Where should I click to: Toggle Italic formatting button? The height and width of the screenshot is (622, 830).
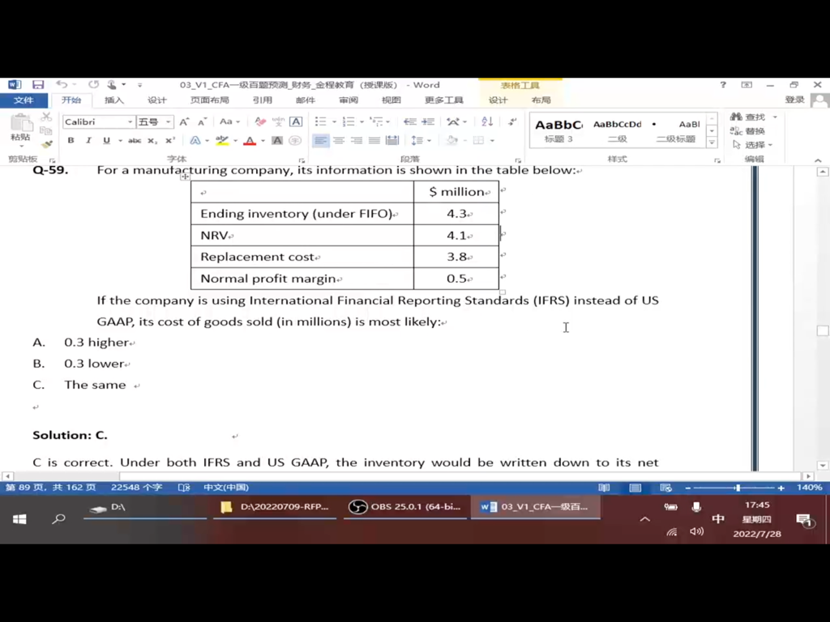[88, 141]
